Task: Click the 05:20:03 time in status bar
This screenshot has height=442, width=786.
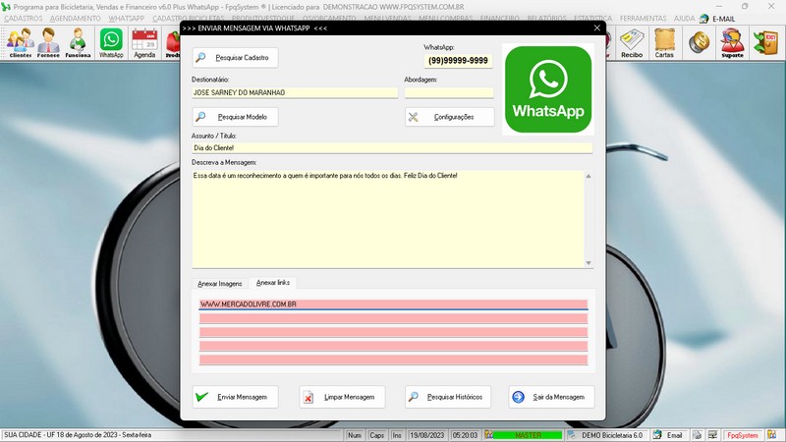Action: pos(465,435)
